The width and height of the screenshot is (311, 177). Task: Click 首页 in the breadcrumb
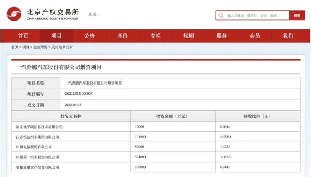tap(15, 47)
